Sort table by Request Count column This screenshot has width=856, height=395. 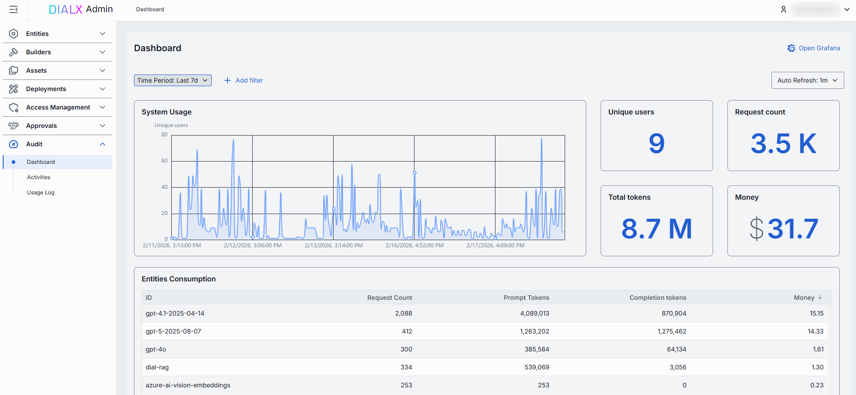pos(389,298)
